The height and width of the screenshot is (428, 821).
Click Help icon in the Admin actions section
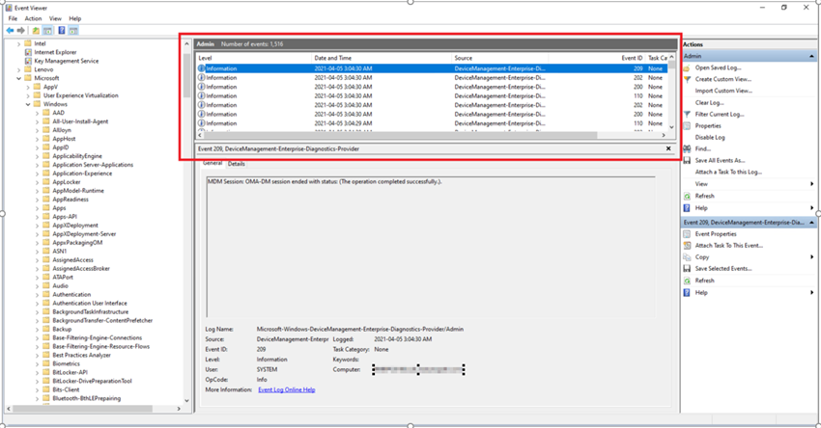687,208
